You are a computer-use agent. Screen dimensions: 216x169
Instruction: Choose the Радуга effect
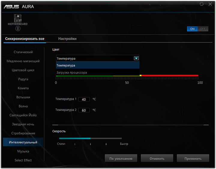(23, 79)
